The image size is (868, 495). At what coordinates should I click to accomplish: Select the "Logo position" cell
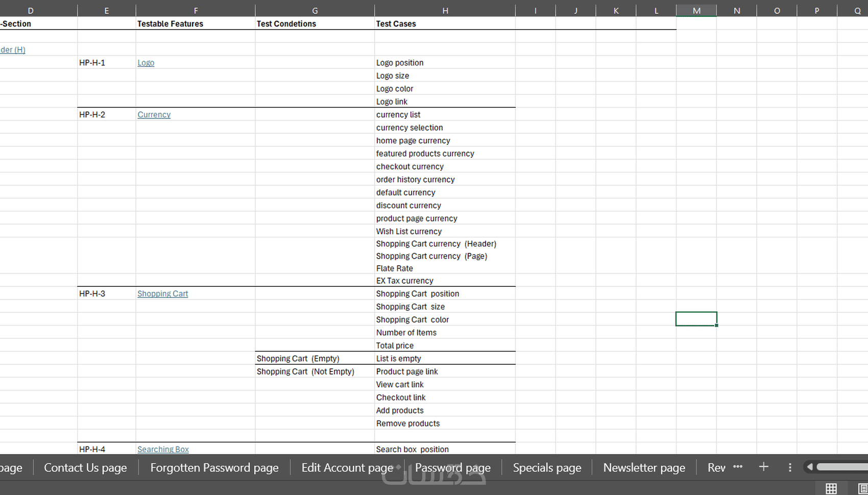(445, 63)
